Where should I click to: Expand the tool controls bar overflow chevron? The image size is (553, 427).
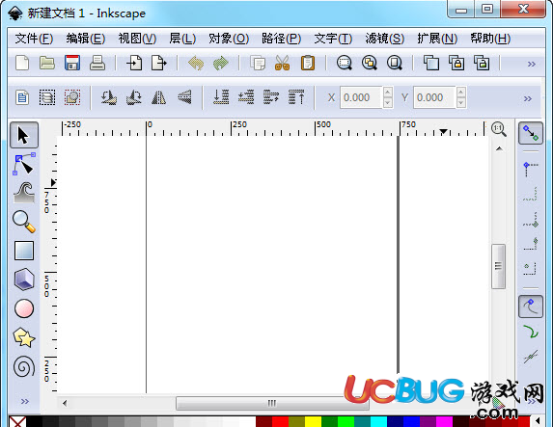(528, 98)
